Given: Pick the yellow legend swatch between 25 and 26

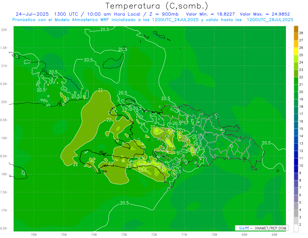Looking at the screenshot, I should pos(296,51).
